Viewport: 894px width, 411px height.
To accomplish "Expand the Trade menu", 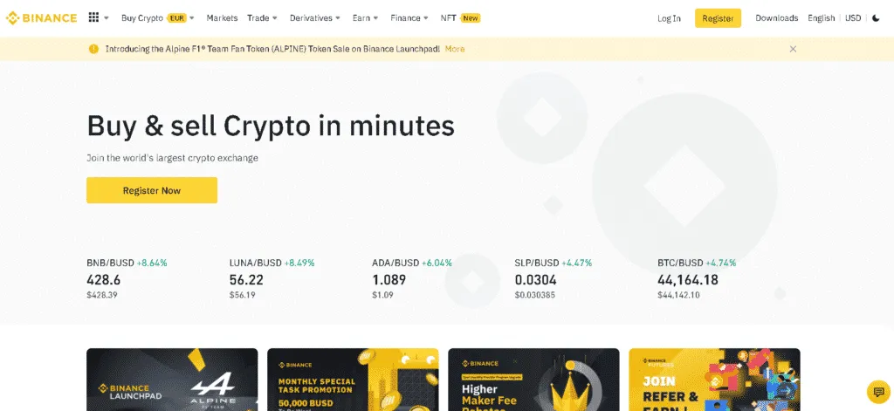I will [262, 18].
